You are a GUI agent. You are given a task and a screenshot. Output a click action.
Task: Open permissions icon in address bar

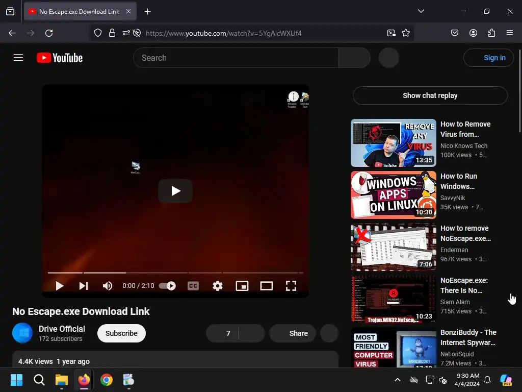pyautogui.click(x=126, y=33)
